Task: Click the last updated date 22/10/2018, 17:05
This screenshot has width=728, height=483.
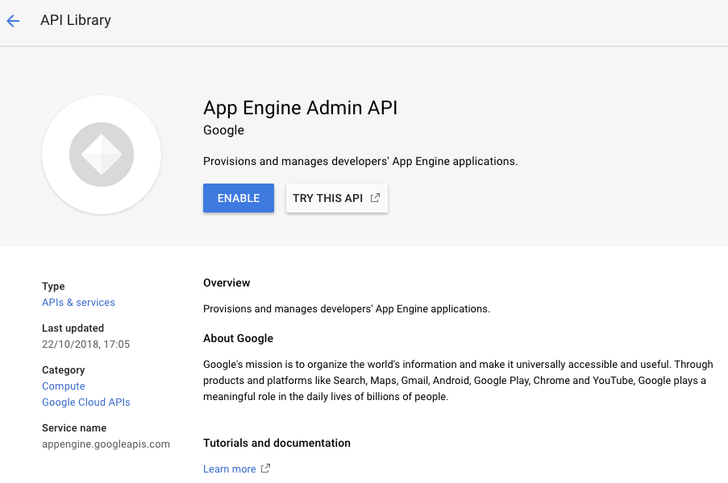Action: (x=86, y=345)
